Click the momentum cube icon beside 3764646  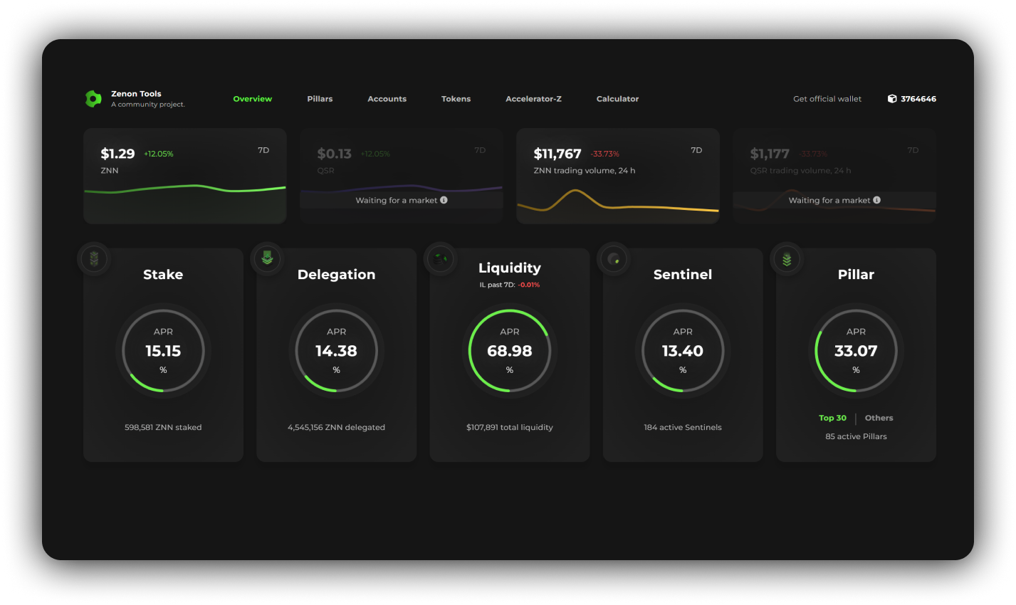tap(892, 99)
